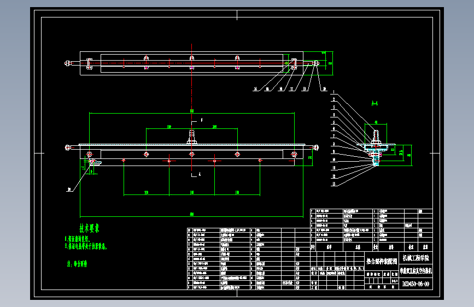Screen dimensions: 474x307
Task: Select the green "技术要求" heading text
Action: pos(89,228)
